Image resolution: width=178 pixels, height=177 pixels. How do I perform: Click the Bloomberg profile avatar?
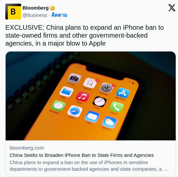pyautogui.click(x=13, y=12)
